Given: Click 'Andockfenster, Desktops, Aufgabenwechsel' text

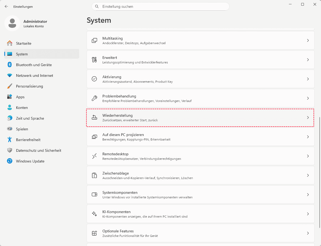Looking at the screenshot, I should (134, 43).
